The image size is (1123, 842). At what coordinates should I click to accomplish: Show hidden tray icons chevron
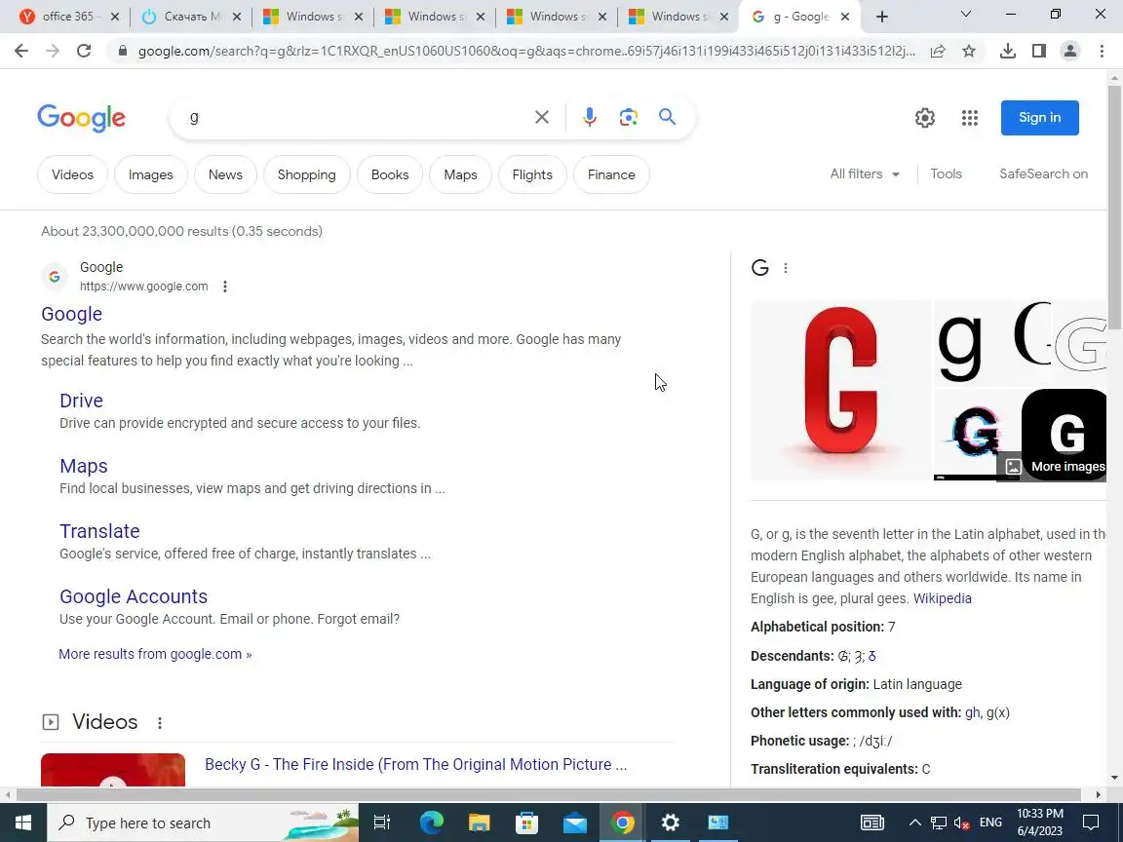tap(914, 823)
